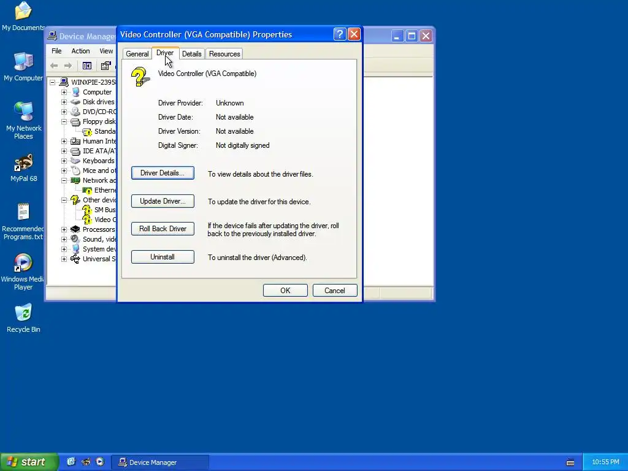Dismiss dialog with Cancel button
The image size is (628, 471).
tap(335, 290)
